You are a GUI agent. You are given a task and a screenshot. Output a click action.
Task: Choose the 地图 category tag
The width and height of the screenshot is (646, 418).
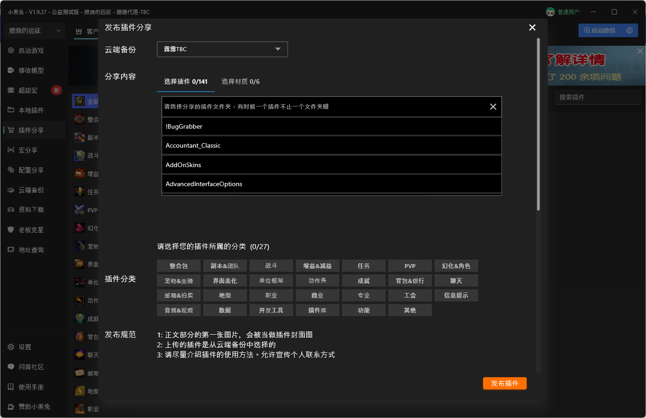click(225, 295)
